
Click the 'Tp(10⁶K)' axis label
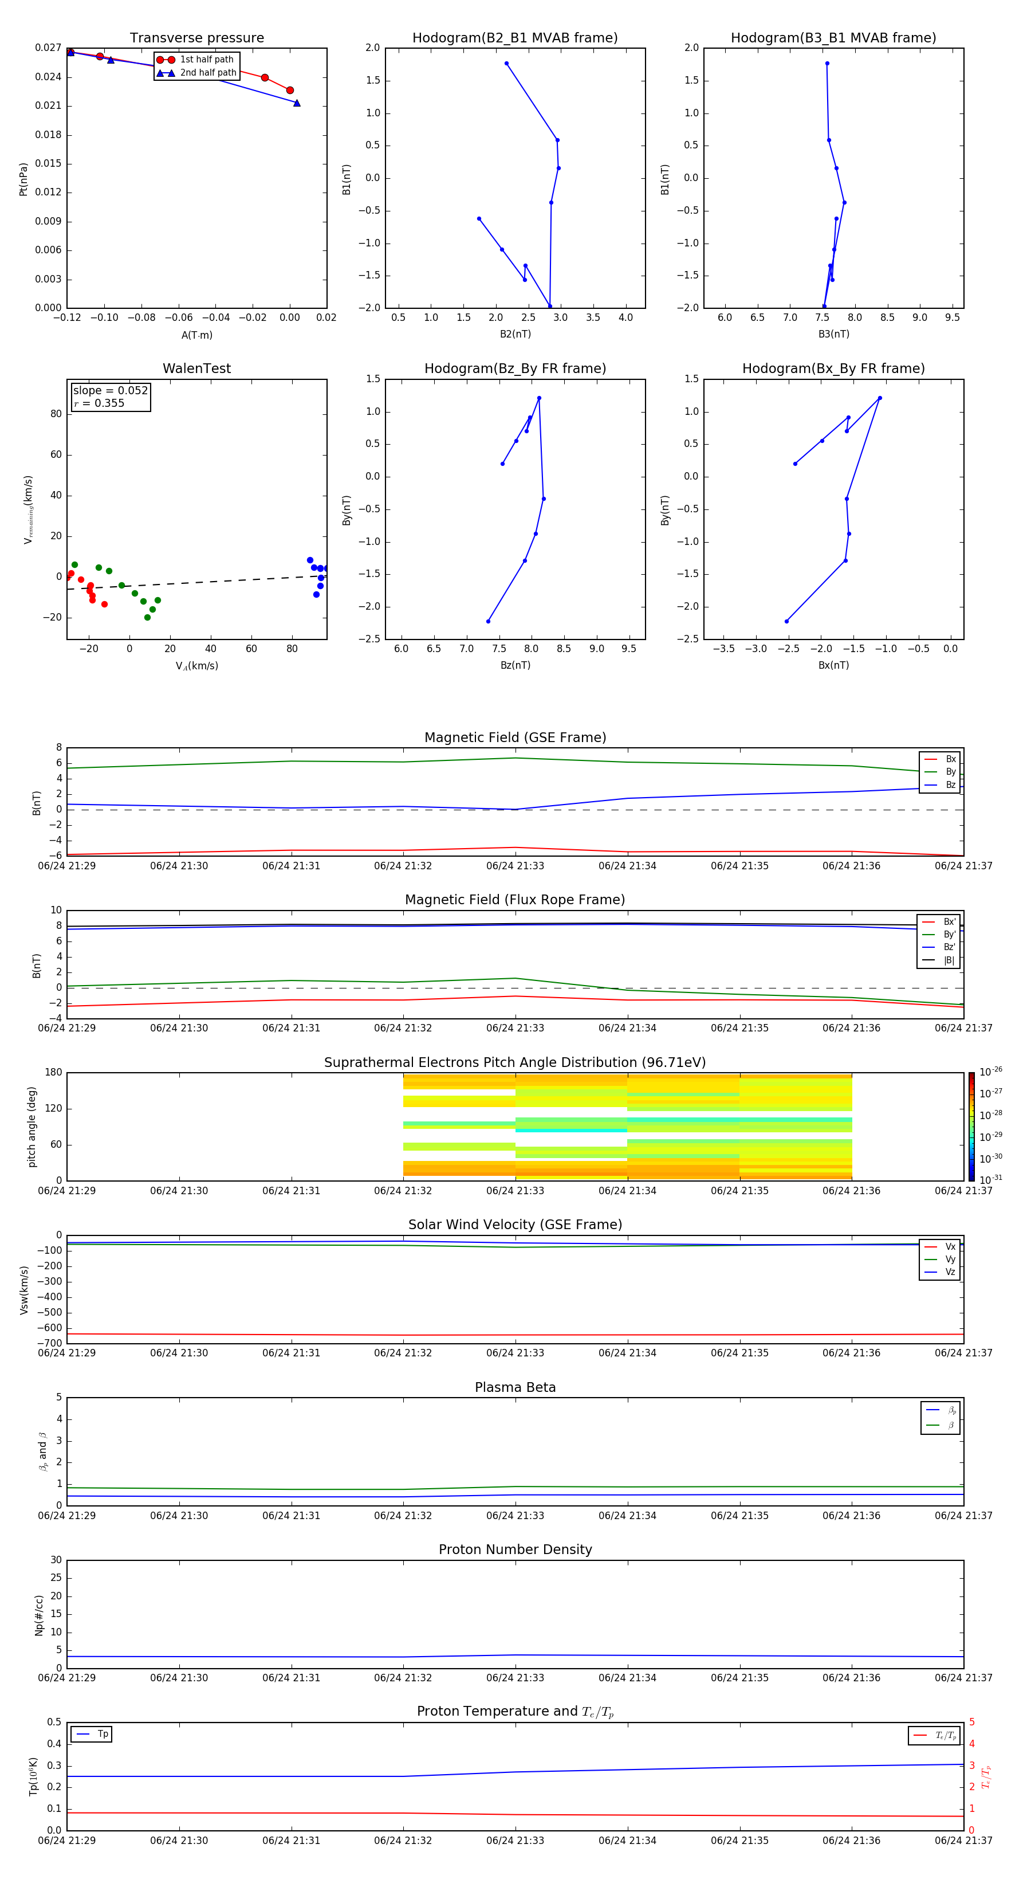[33, 1776]
